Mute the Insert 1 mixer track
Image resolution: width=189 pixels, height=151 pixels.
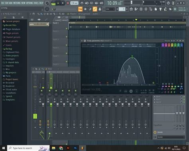(x=49, y=91)
